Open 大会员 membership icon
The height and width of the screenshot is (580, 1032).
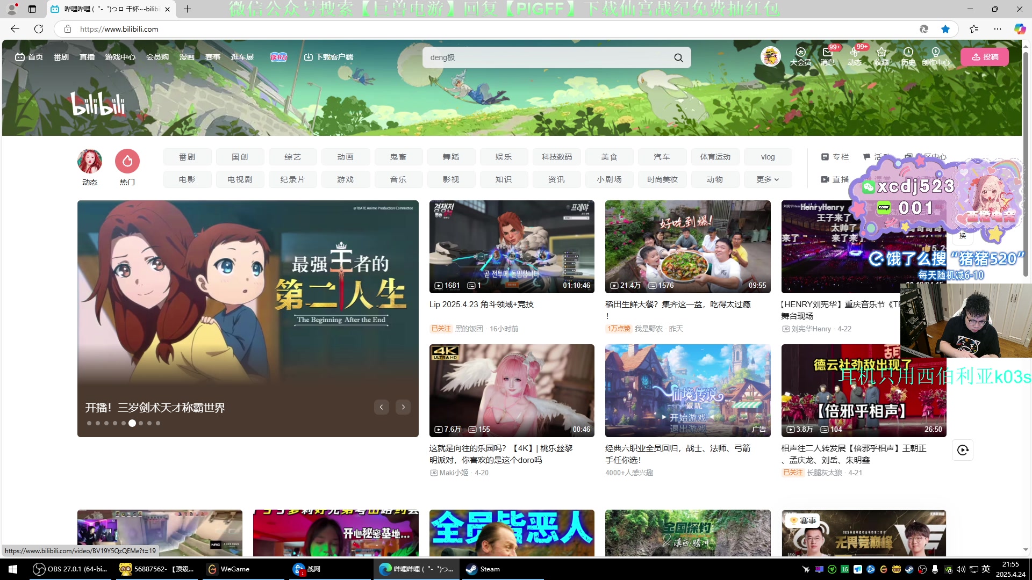click(800, 56)
